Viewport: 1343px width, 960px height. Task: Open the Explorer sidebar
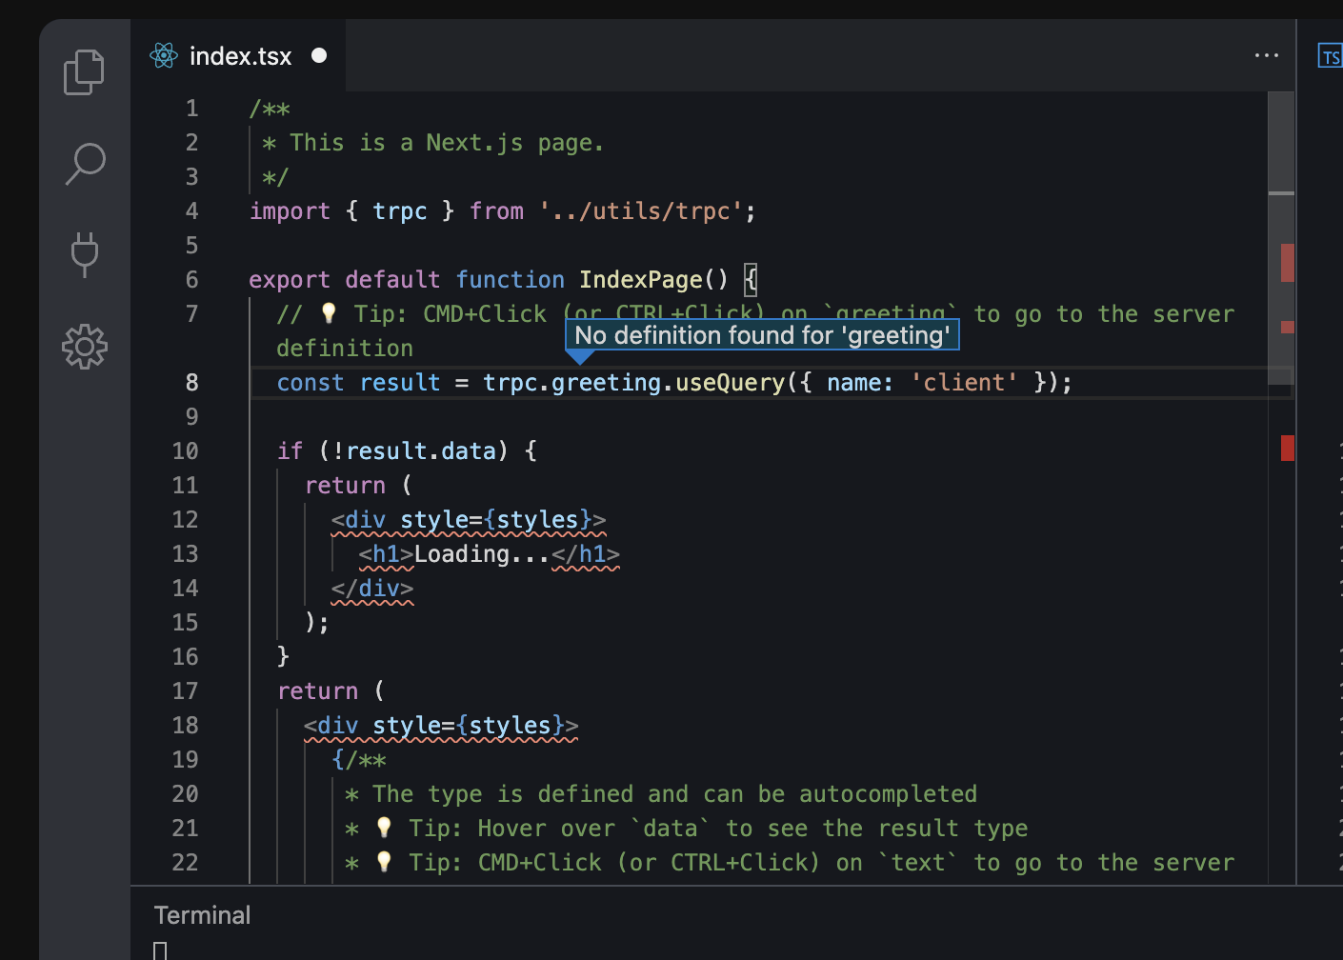click(x=84, y=70)
